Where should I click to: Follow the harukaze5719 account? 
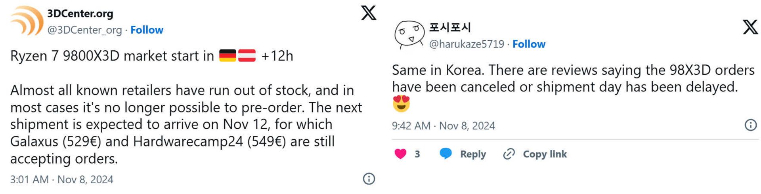coord(529,44)
